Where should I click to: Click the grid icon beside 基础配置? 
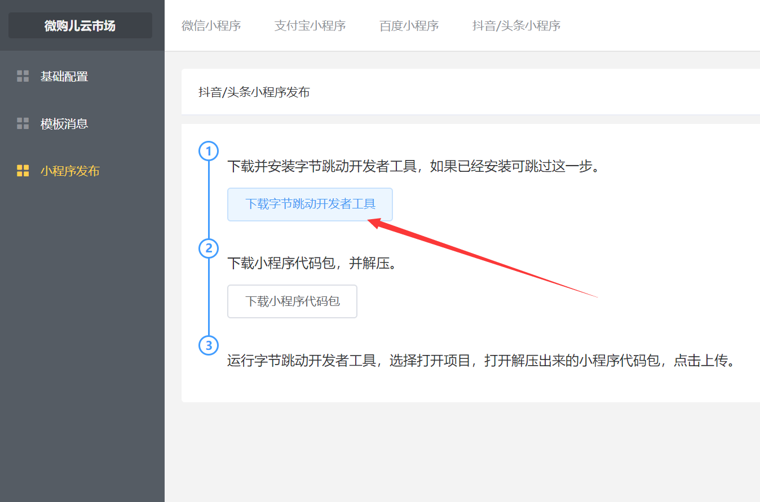(23, 76)
